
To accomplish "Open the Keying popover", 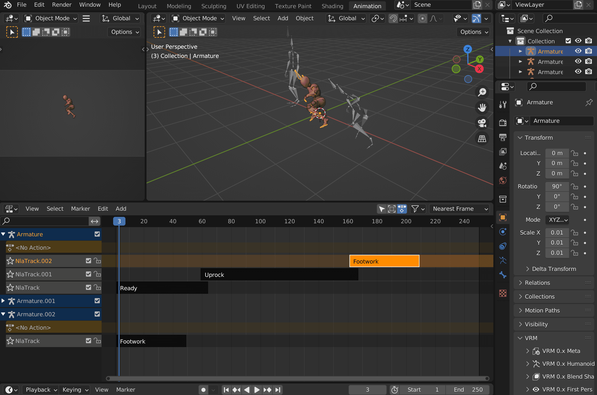I will (75, 390).
